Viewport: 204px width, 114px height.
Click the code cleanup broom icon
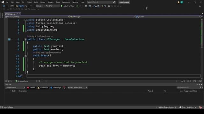pyautogui.click(x=40, y=81)
